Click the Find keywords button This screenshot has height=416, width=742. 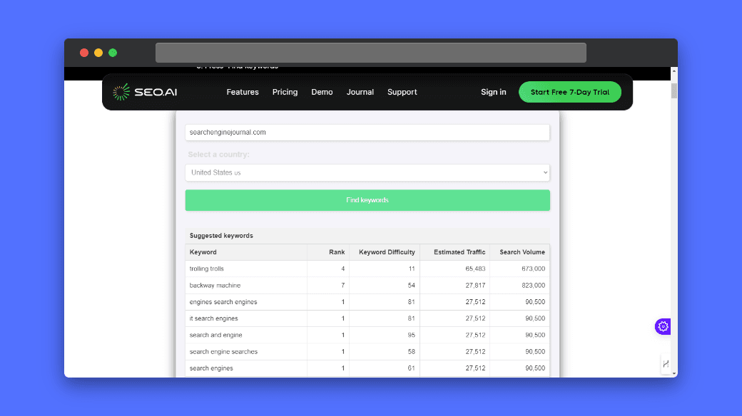point(367,200)
